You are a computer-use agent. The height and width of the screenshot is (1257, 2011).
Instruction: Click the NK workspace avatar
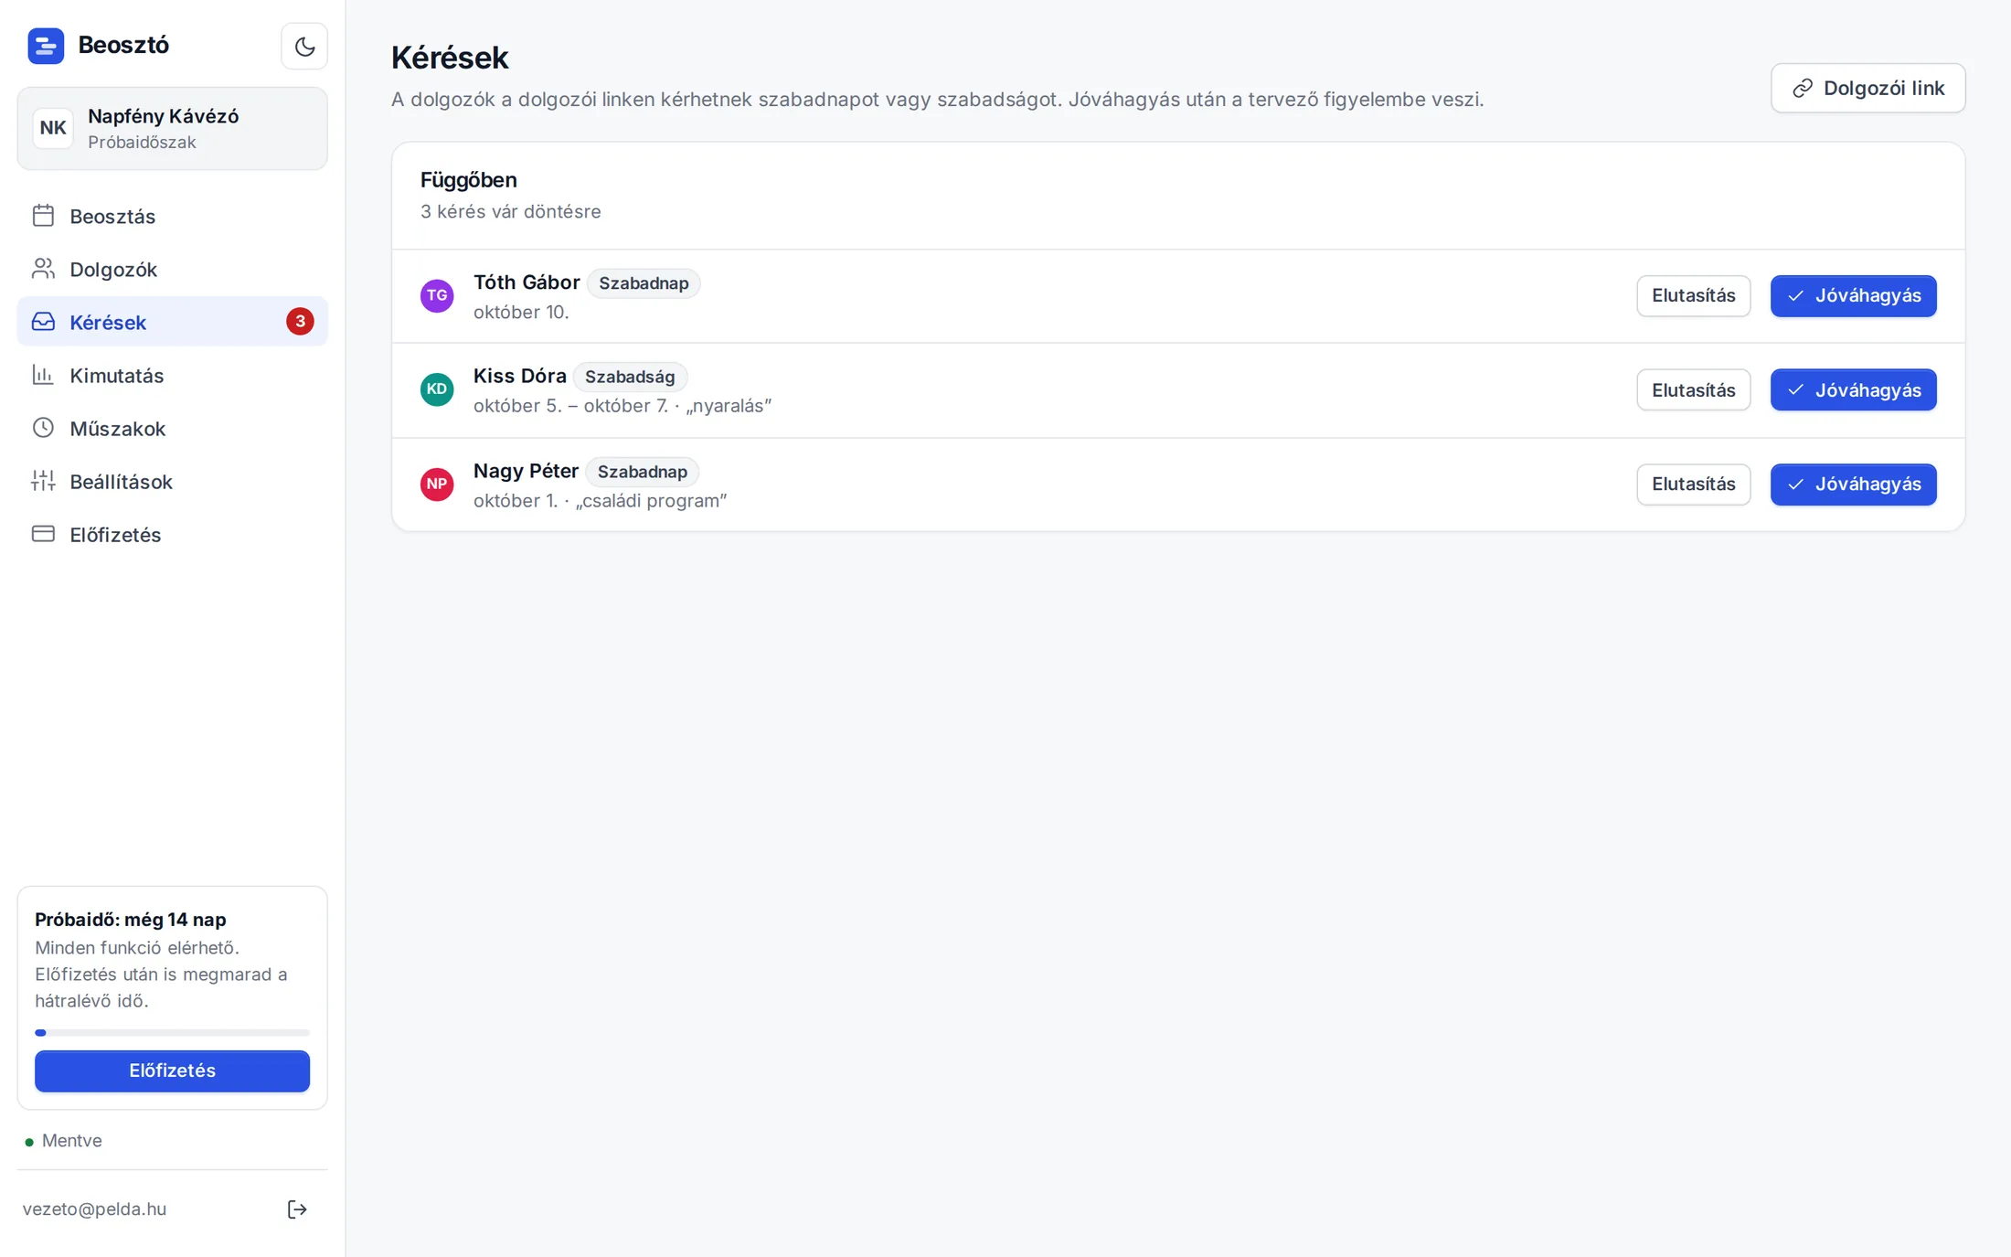(x=53, y=128)
